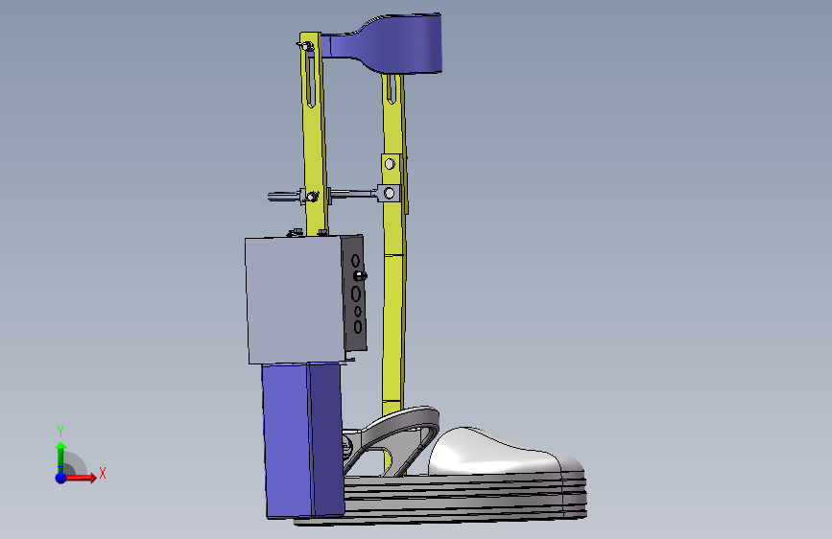Select the rod-end clamp on the right yellow bar
Image resolution: width=832 pixels, height=539 pixels.
[389, 193]
